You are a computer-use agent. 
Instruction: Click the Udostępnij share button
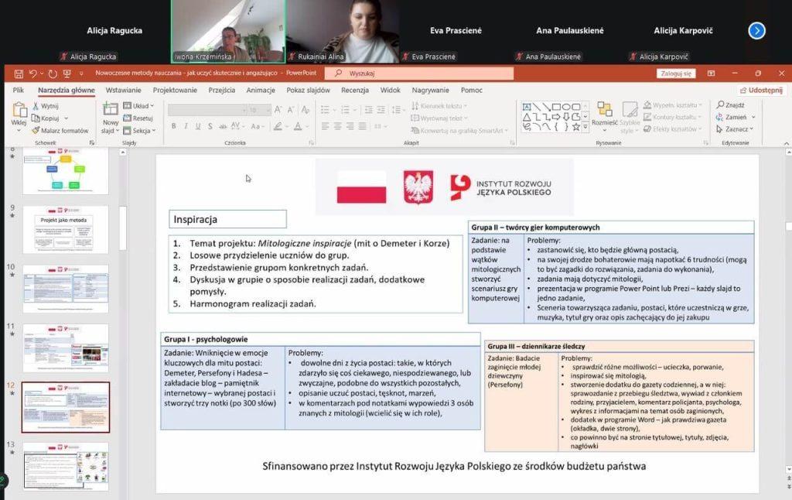(x=762, y=90)
